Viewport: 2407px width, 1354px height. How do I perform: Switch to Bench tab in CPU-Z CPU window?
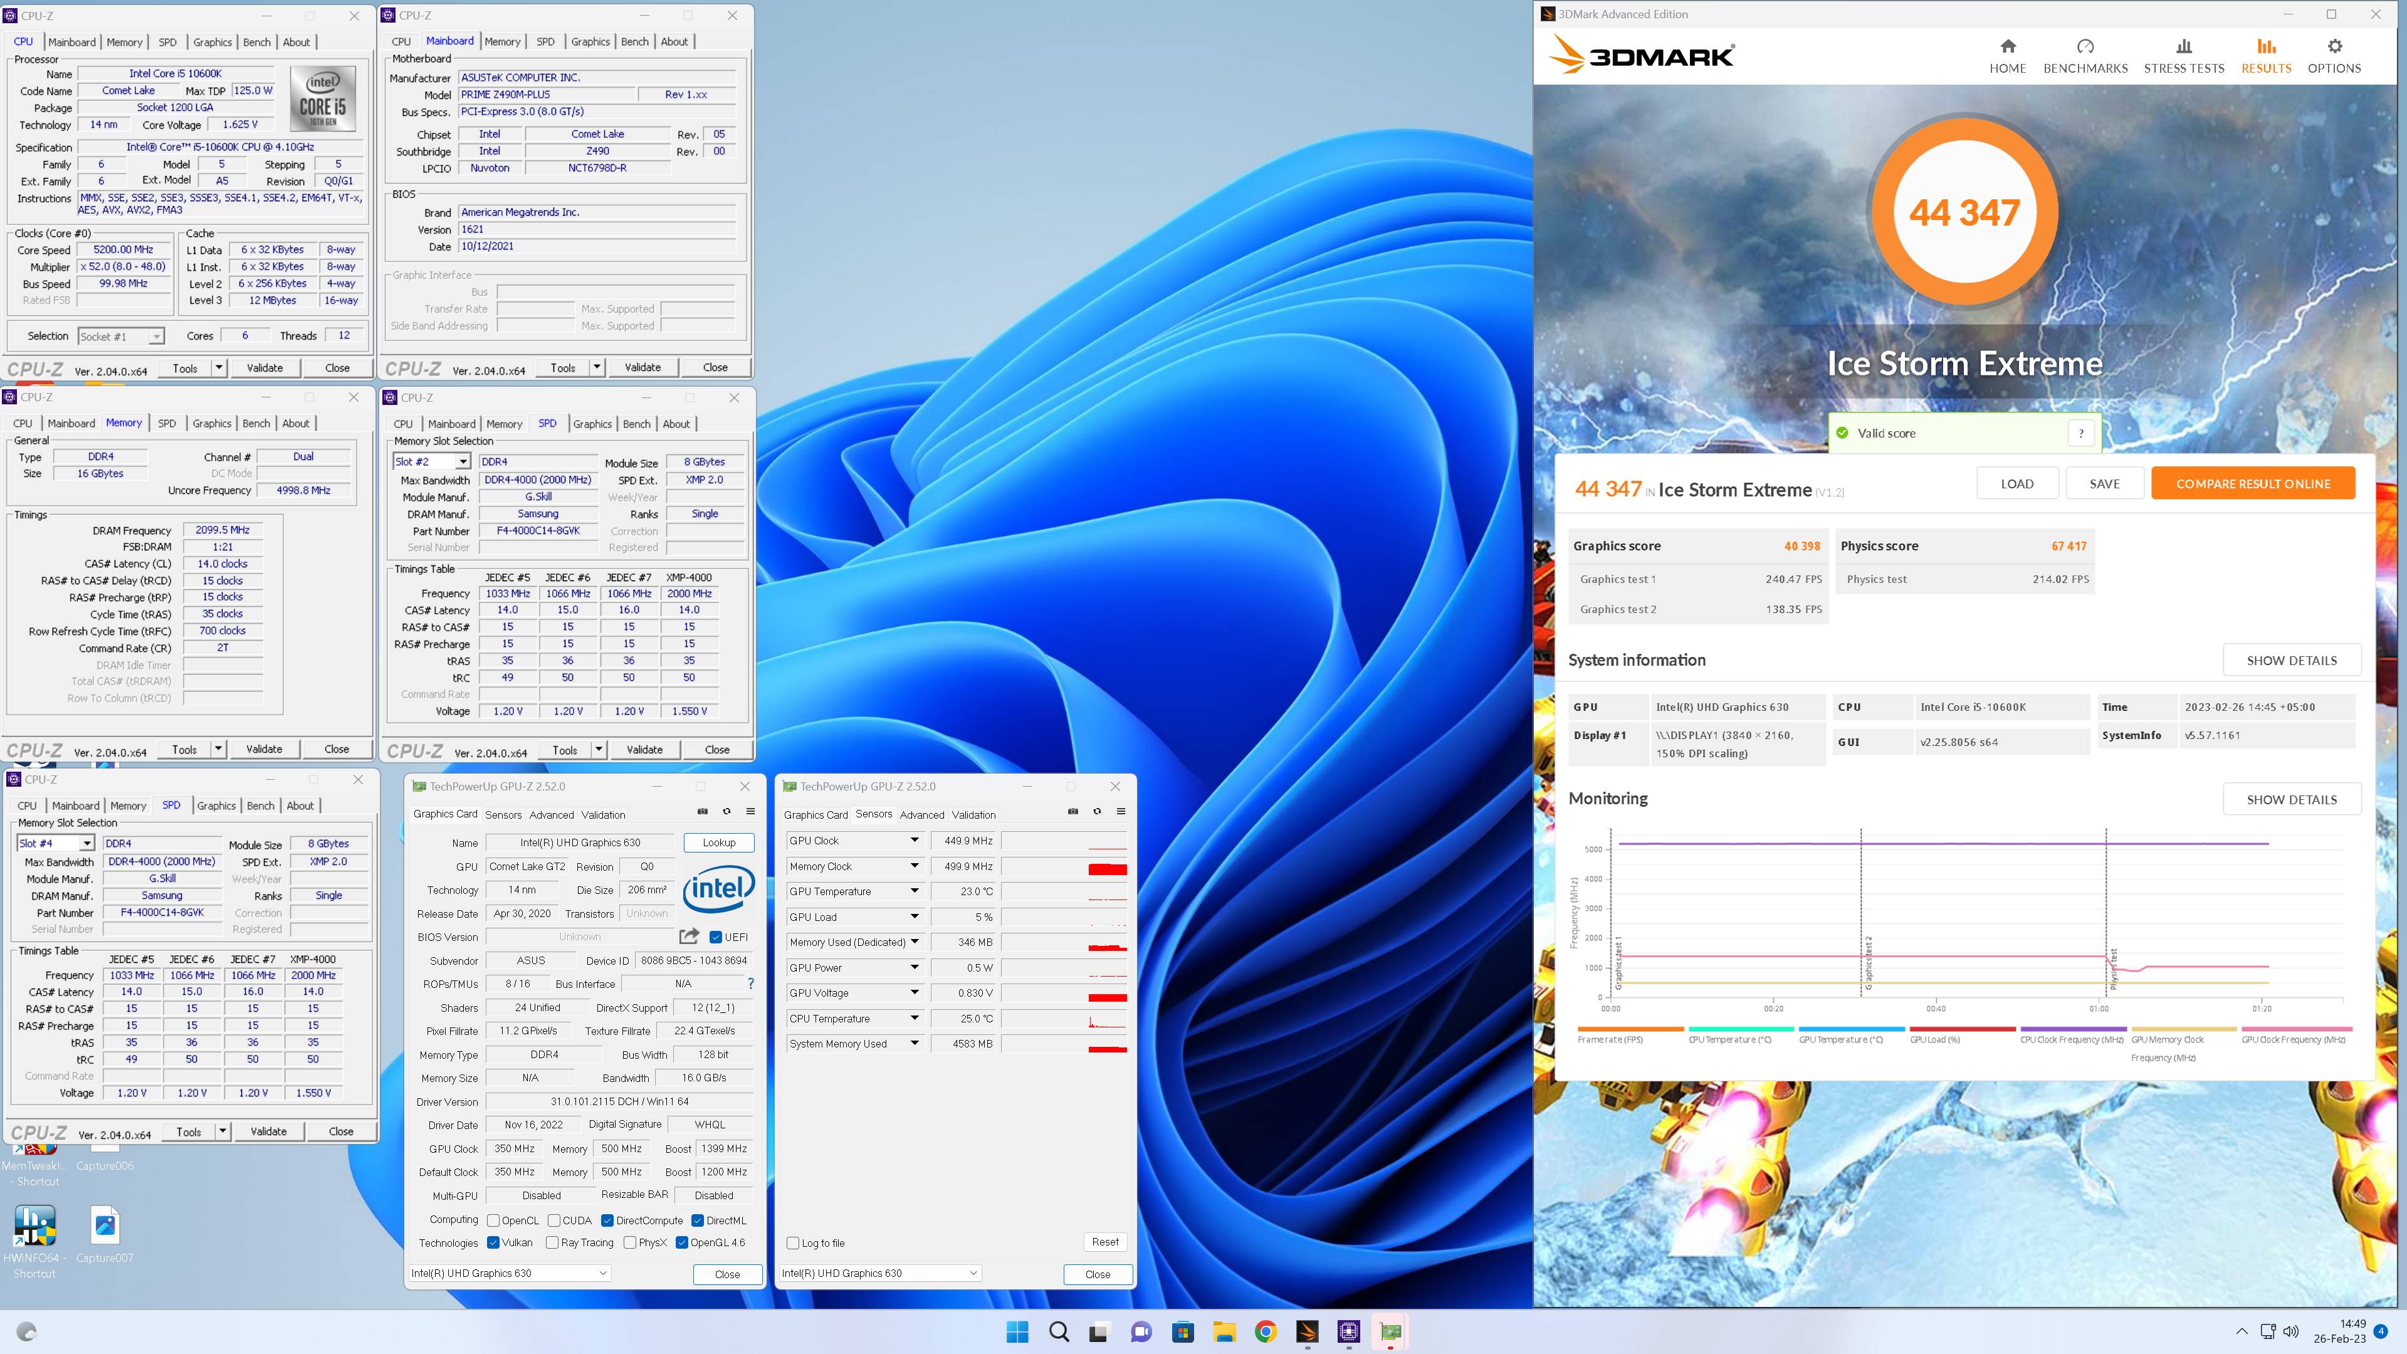(x=257, y=42)
